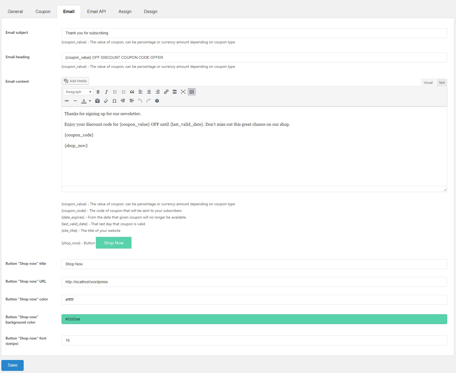Enable fullscreen editor mode
This screenshot has height=373, width=456.
point(183,92)
